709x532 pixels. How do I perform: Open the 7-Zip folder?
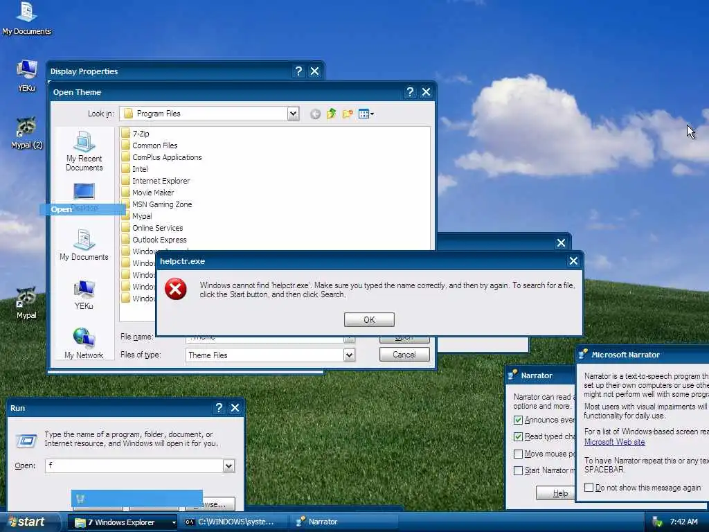135,134
